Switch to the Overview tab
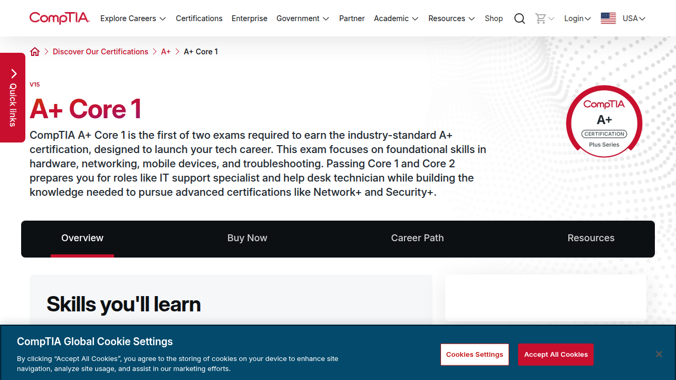The height and width of the screenshot is (380, 676). click(x=82, y=238)
